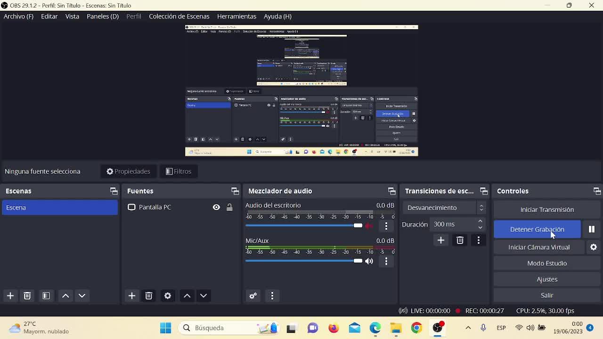Delete selected source with trash icon in Fuentes
The height and width of the screenshot is (339, 603).
pyautogui.click(x=149, y=296)
